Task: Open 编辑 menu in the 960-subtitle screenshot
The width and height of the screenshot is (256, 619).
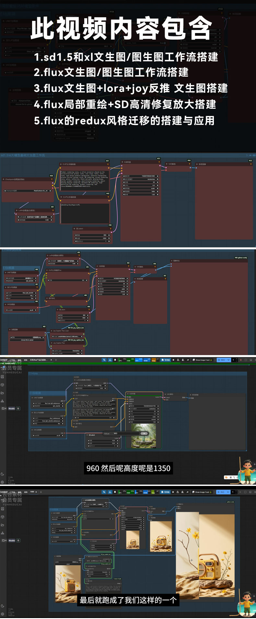Action: (19, 360)
